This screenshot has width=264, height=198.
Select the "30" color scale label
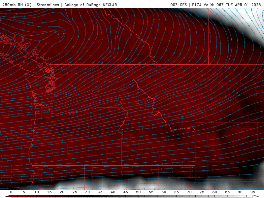[87, 192]
